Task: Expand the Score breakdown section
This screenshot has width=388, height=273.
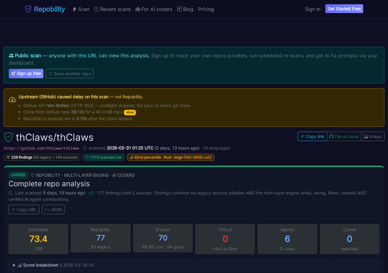Action: pos(194,265)
